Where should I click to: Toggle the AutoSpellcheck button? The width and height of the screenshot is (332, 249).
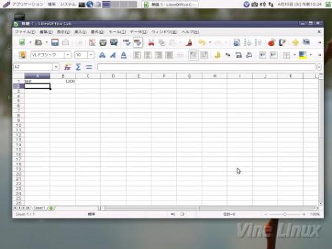point(137,42)
